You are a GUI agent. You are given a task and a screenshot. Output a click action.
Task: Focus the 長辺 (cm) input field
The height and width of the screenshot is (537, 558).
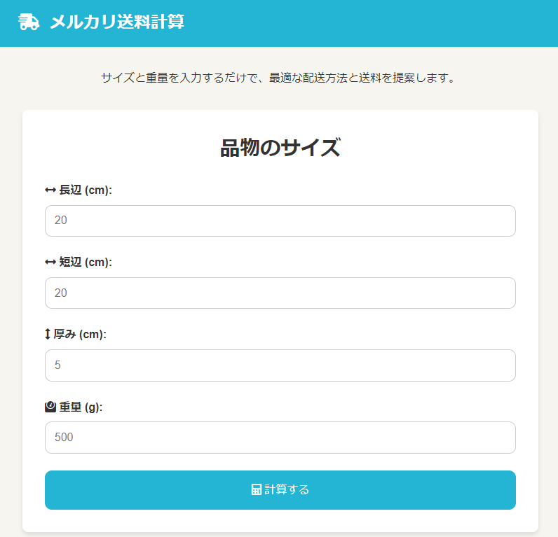(280, 221)
